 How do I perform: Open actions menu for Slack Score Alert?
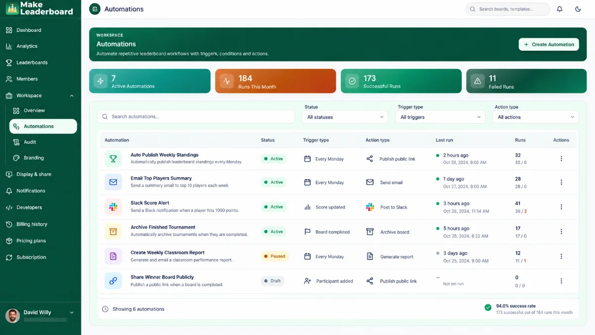pos(561,207)
